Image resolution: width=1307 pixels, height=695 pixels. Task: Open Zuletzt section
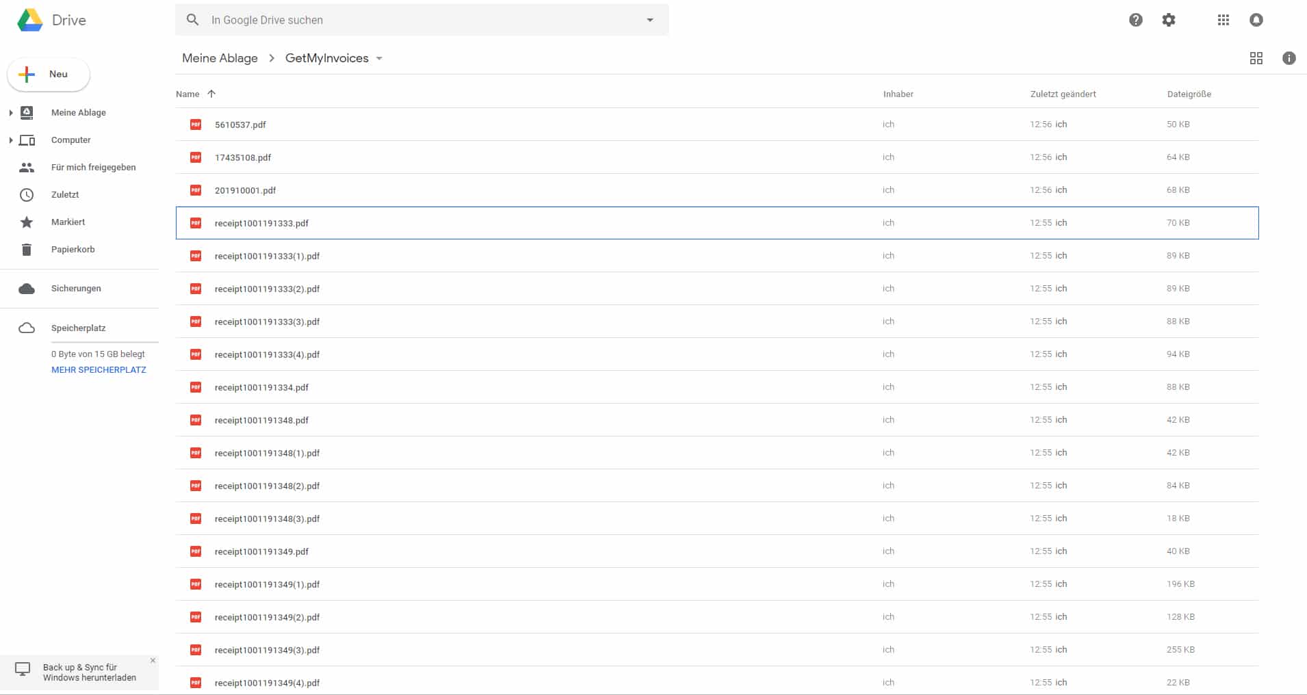point(65,194)
